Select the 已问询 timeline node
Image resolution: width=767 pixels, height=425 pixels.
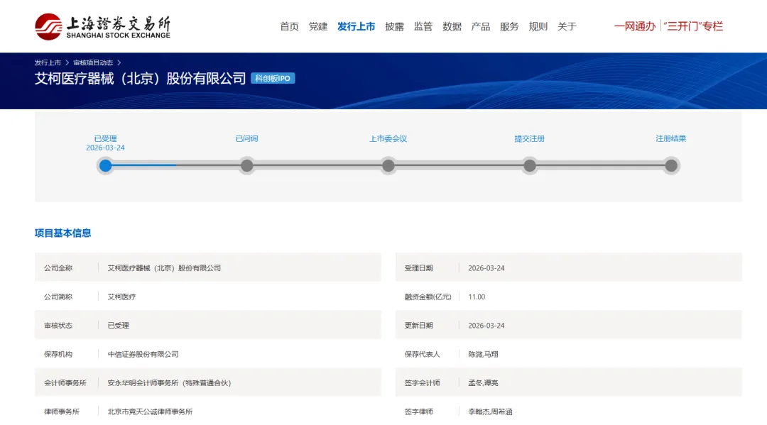click(x=247, y=165)
